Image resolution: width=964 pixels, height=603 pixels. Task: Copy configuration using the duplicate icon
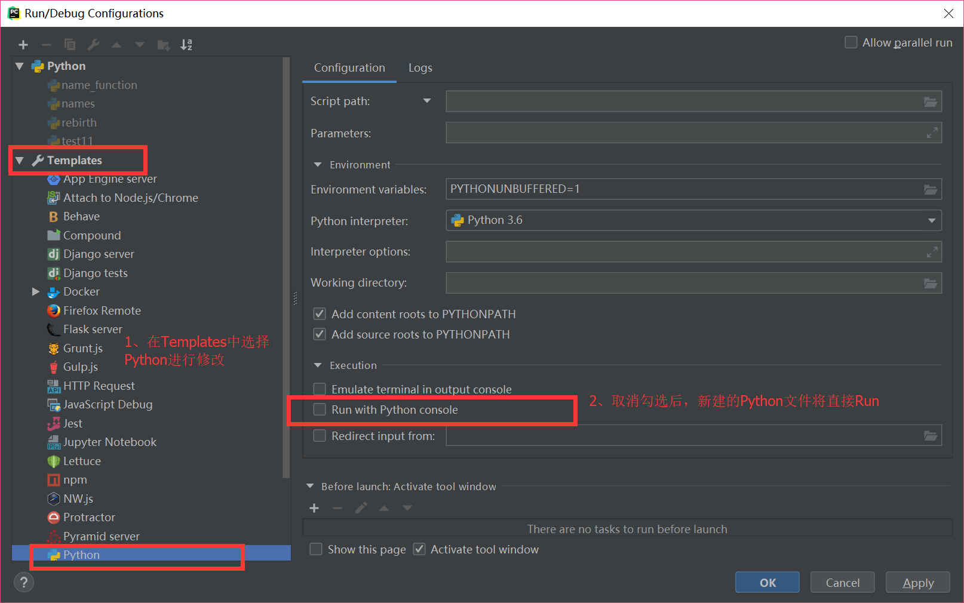pyautogui.click(x=70, y=45)
